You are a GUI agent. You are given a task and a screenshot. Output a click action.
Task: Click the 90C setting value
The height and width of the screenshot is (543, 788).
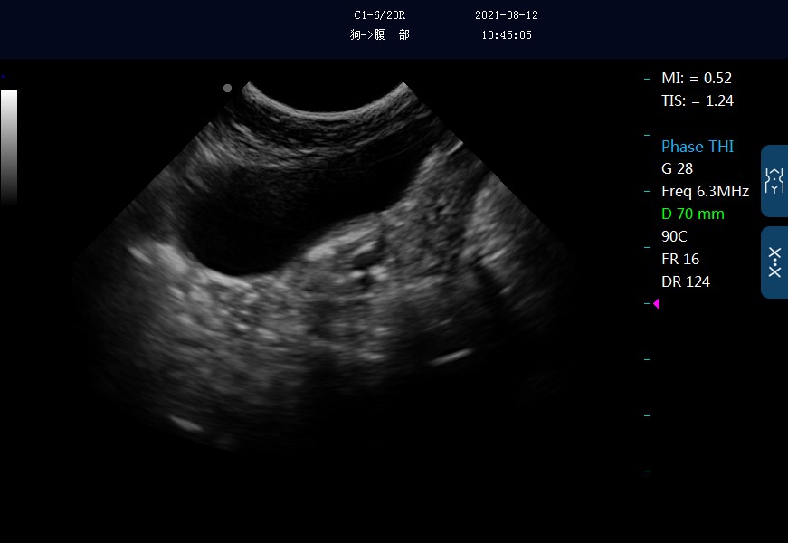click(674, 236)
